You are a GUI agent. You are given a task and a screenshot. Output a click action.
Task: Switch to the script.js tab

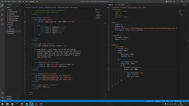(x=122, y=5)
